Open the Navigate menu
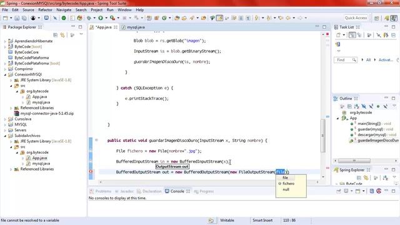This screenshot has height=225, width=400. tap(64, 10)
